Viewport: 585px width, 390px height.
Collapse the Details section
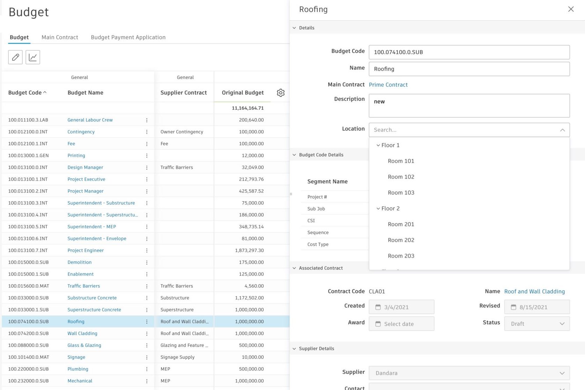tap(294, 28)
